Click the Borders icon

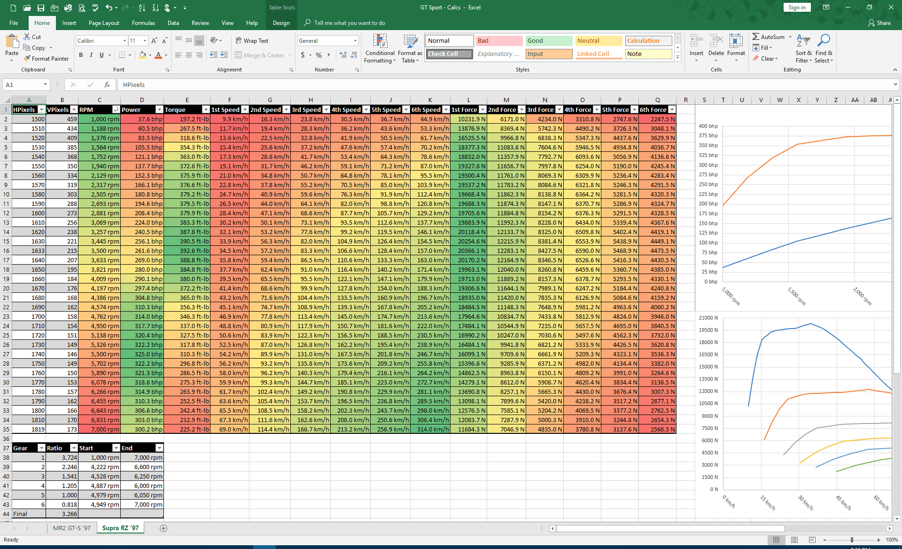(x=122, y=55)
